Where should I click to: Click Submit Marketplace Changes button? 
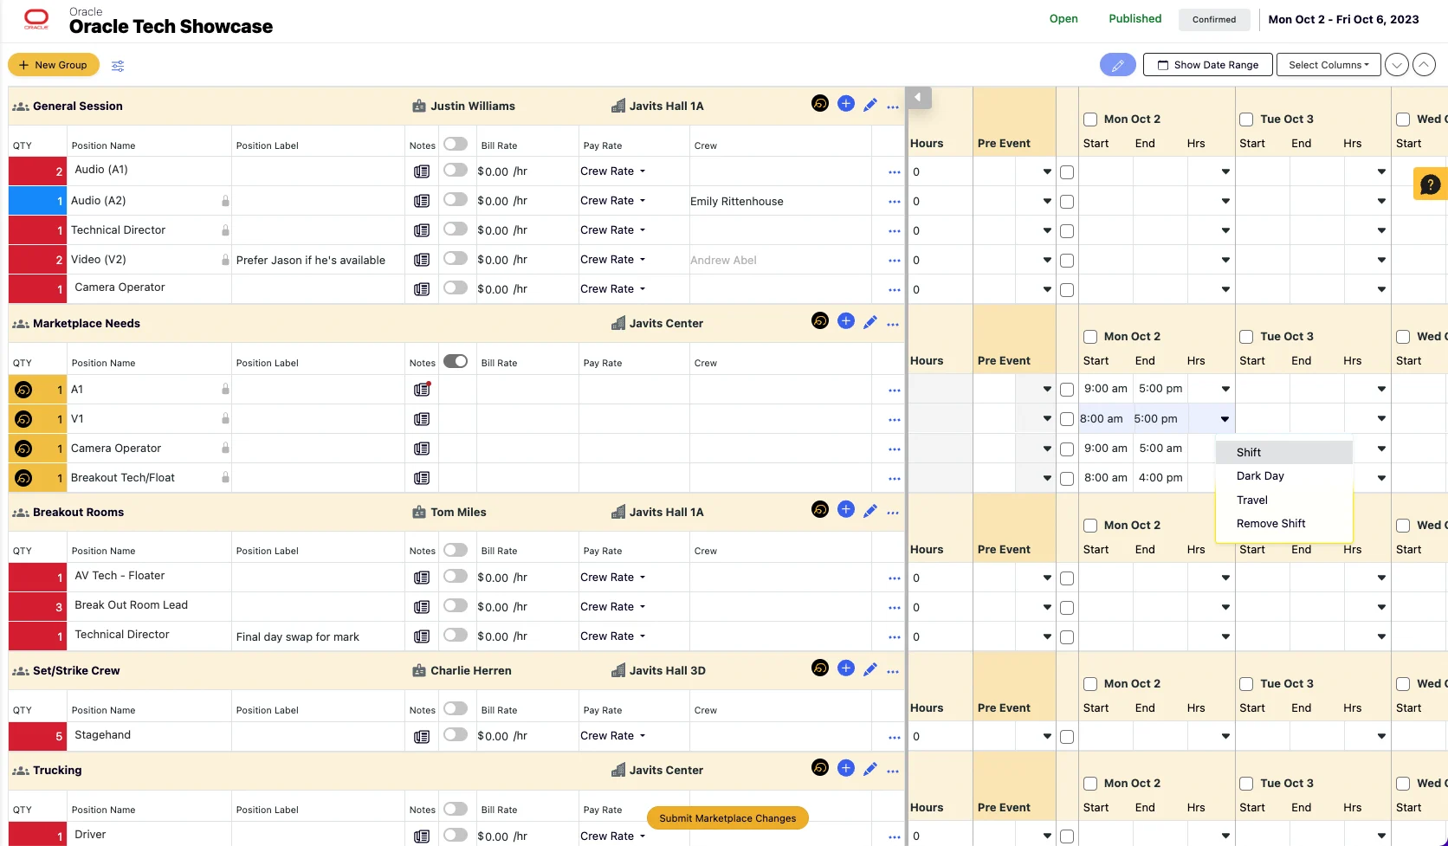[x=727, y=818]
